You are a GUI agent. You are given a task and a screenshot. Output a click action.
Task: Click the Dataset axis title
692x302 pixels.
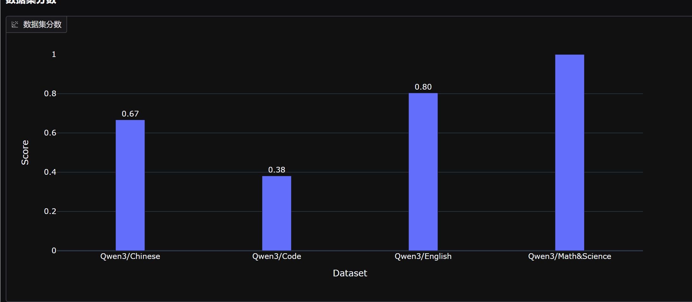click(350, 273)
